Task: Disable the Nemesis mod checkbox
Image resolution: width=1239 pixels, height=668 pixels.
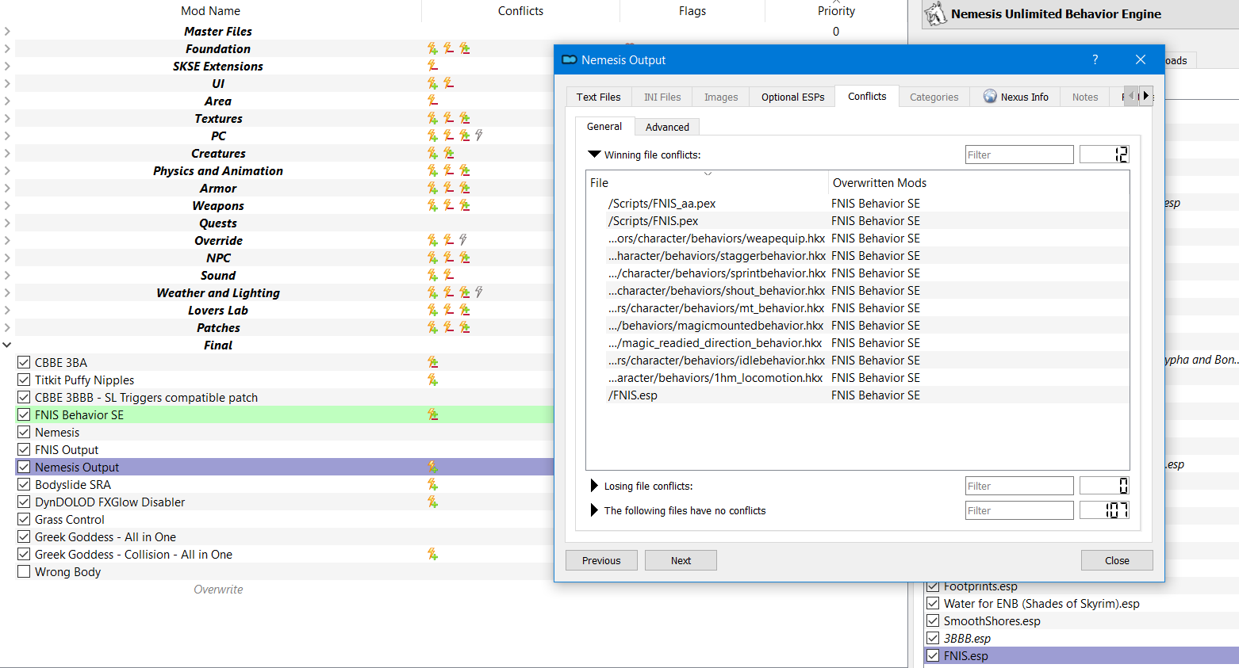Action: pyautogui.click(x=24, y=432)
